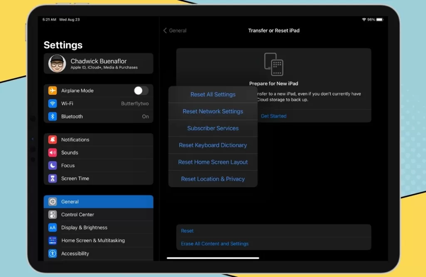Open Control Center settings
The width and height of the screenshot is (426, 277).
click(98, 215)
